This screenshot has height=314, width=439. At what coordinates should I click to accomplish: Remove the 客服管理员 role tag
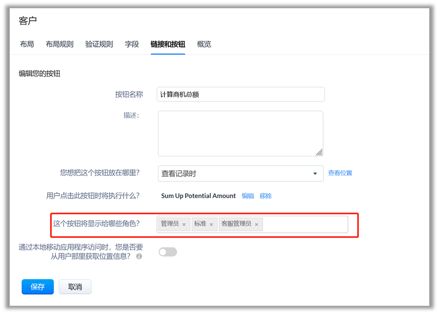click(257, 224)
